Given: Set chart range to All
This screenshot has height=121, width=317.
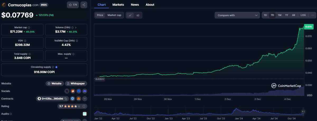Looking at the screenshot, I should point(293,15).
